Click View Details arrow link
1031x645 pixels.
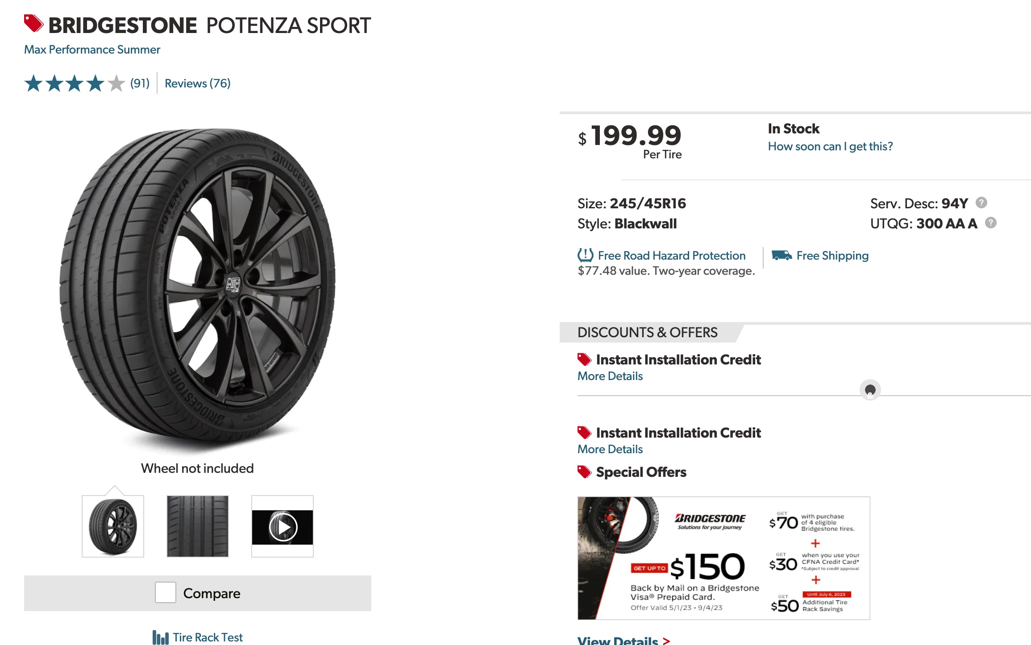pyautogui.click(x=624, y=641)
